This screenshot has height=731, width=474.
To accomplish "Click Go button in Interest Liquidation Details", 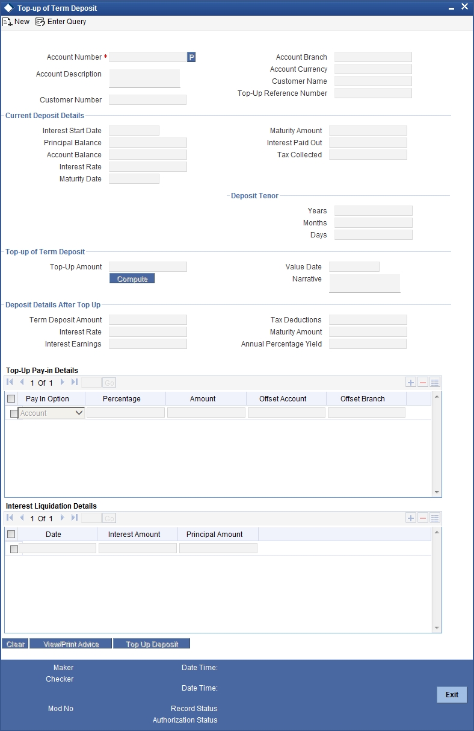I will tap(109, 518).
